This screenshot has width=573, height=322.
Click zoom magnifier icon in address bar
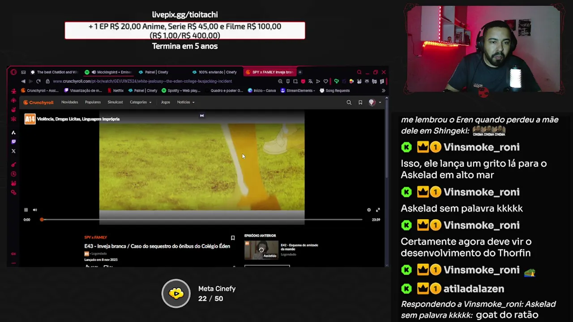pyautogui.click(x=280, y=81)
